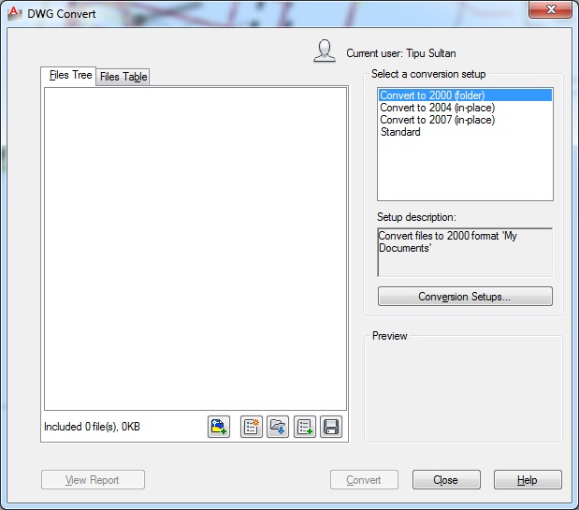
Task: Click the empty Files Tree list area
Action: [195, 249]
